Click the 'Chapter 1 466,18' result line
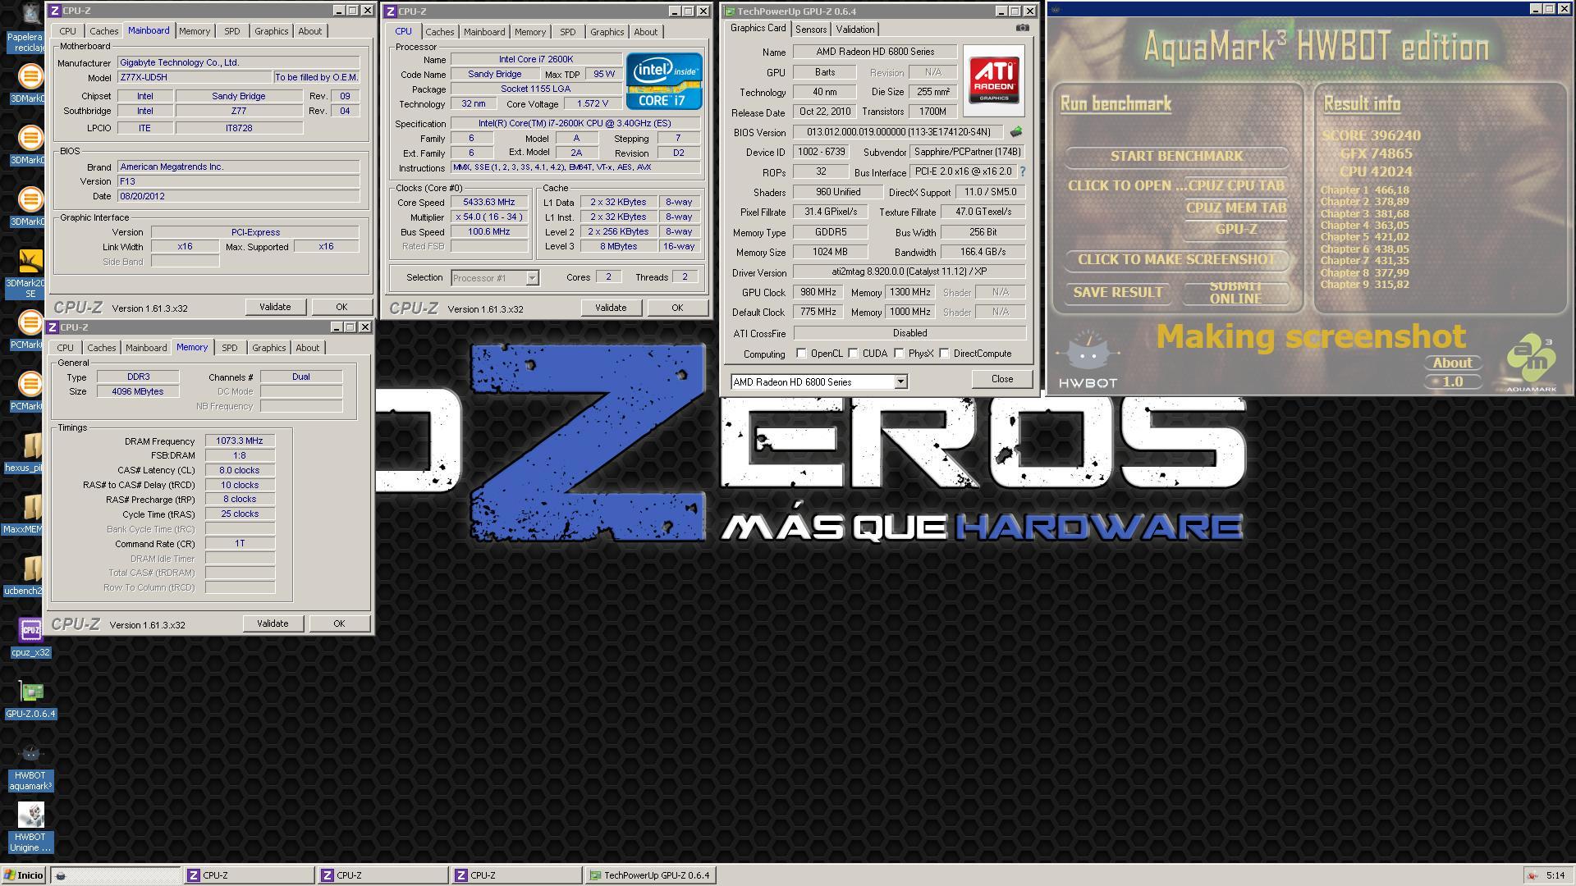 1364,190
